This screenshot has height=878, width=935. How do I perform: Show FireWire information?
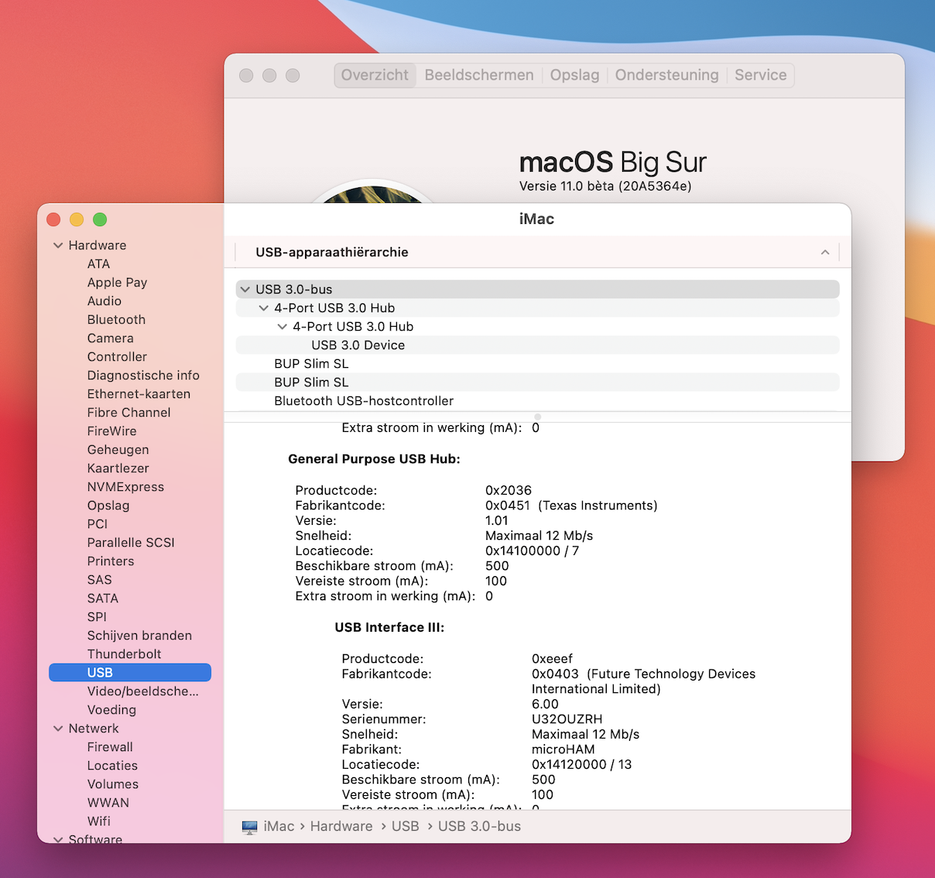pyautogui.click(x=111, y=431)
